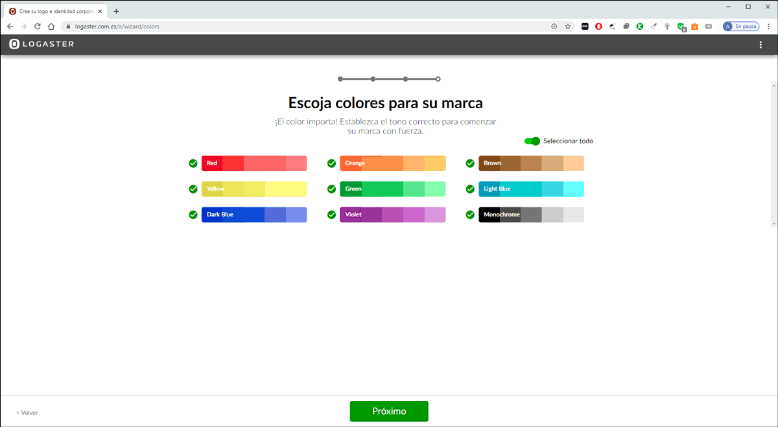Image resolution: width=778 pixels, height=427 pixels.
Task: Click the install/add circle-plus icon in address bar
Action: point(554,27)
